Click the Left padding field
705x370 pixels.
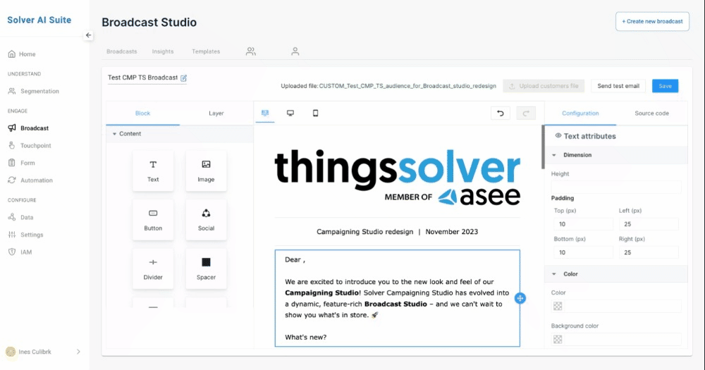[x=649, y=224]
